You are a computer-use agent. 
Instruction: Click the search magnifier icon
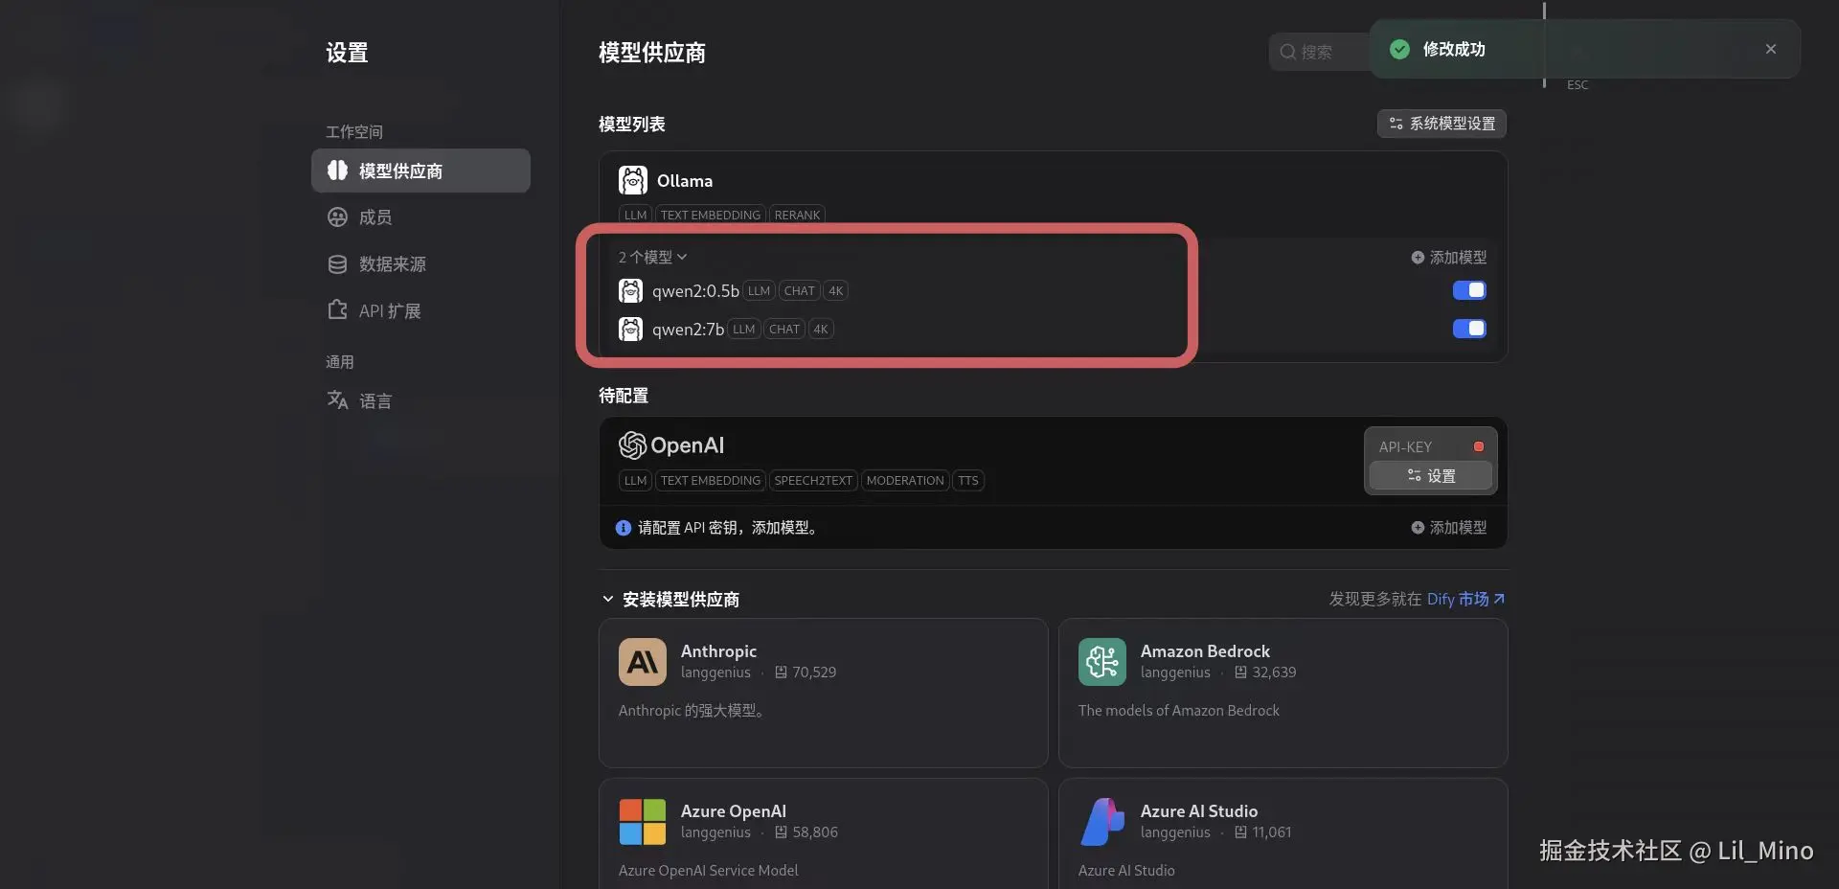1288,52
